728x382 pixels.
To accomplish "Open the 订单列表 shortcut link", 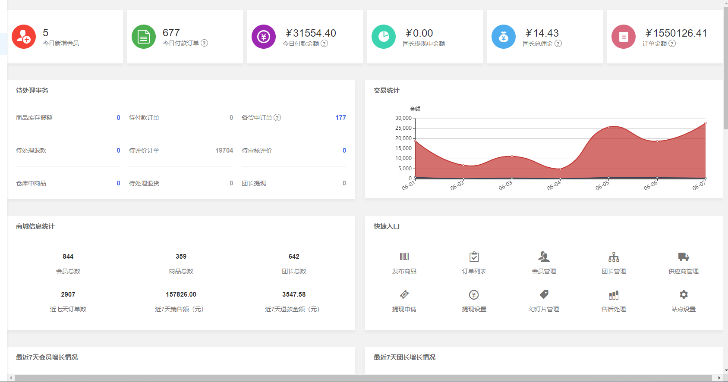I will [x=474, y=271].
